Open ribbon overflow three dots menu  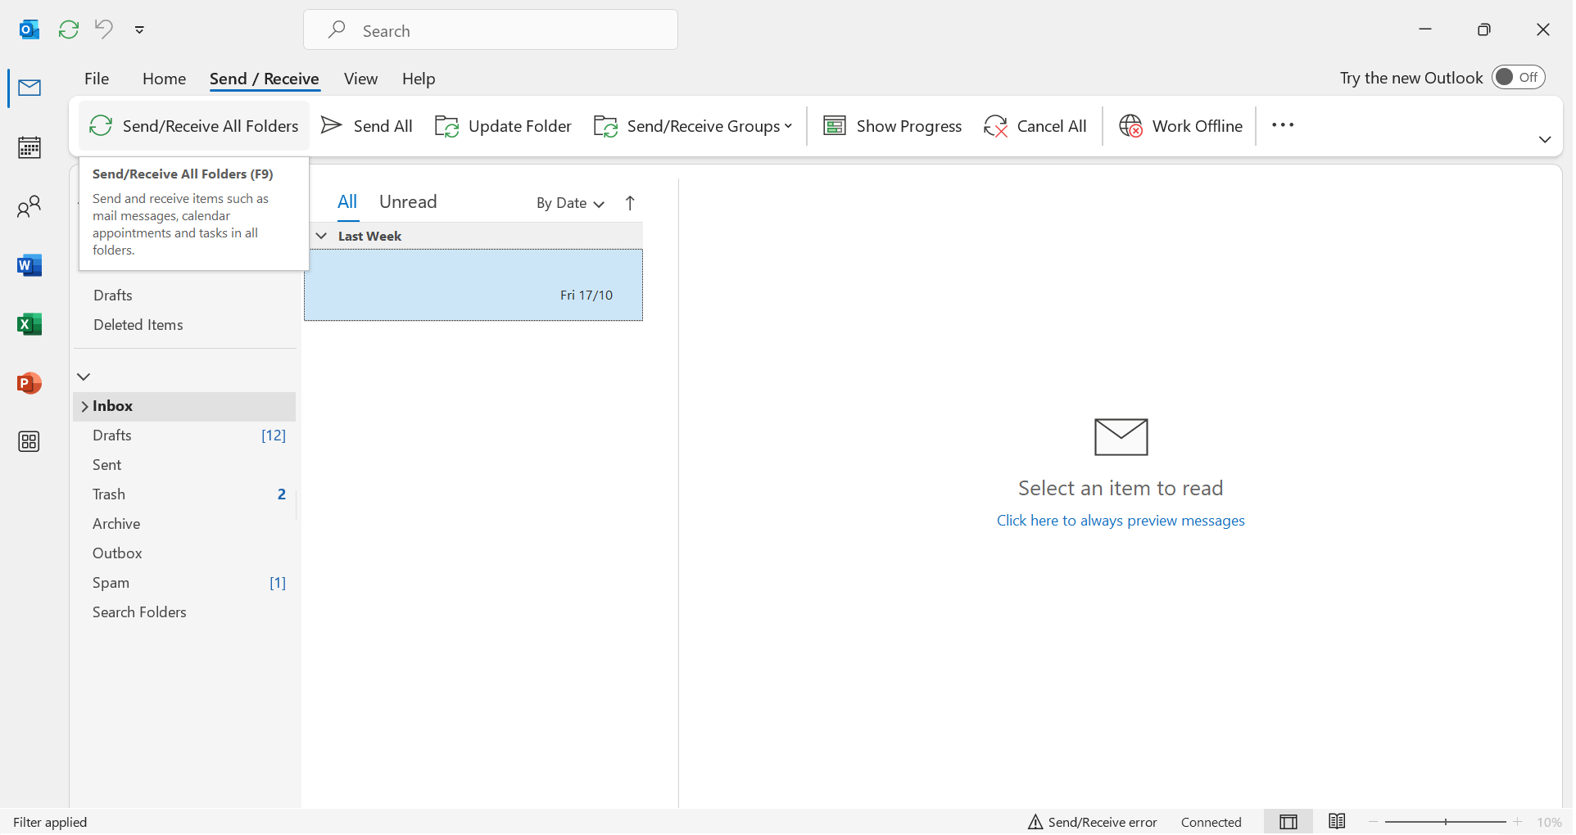[1283, 125]
